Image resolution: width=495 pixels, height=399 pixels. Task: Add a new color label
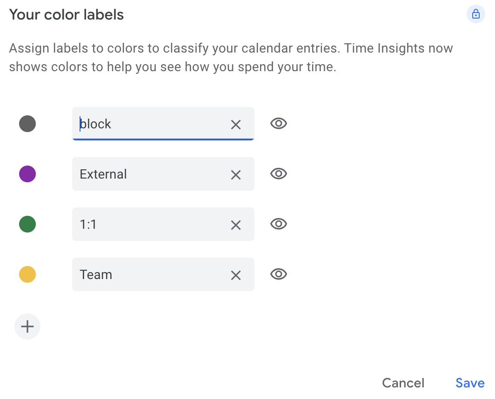click(27, 326)
